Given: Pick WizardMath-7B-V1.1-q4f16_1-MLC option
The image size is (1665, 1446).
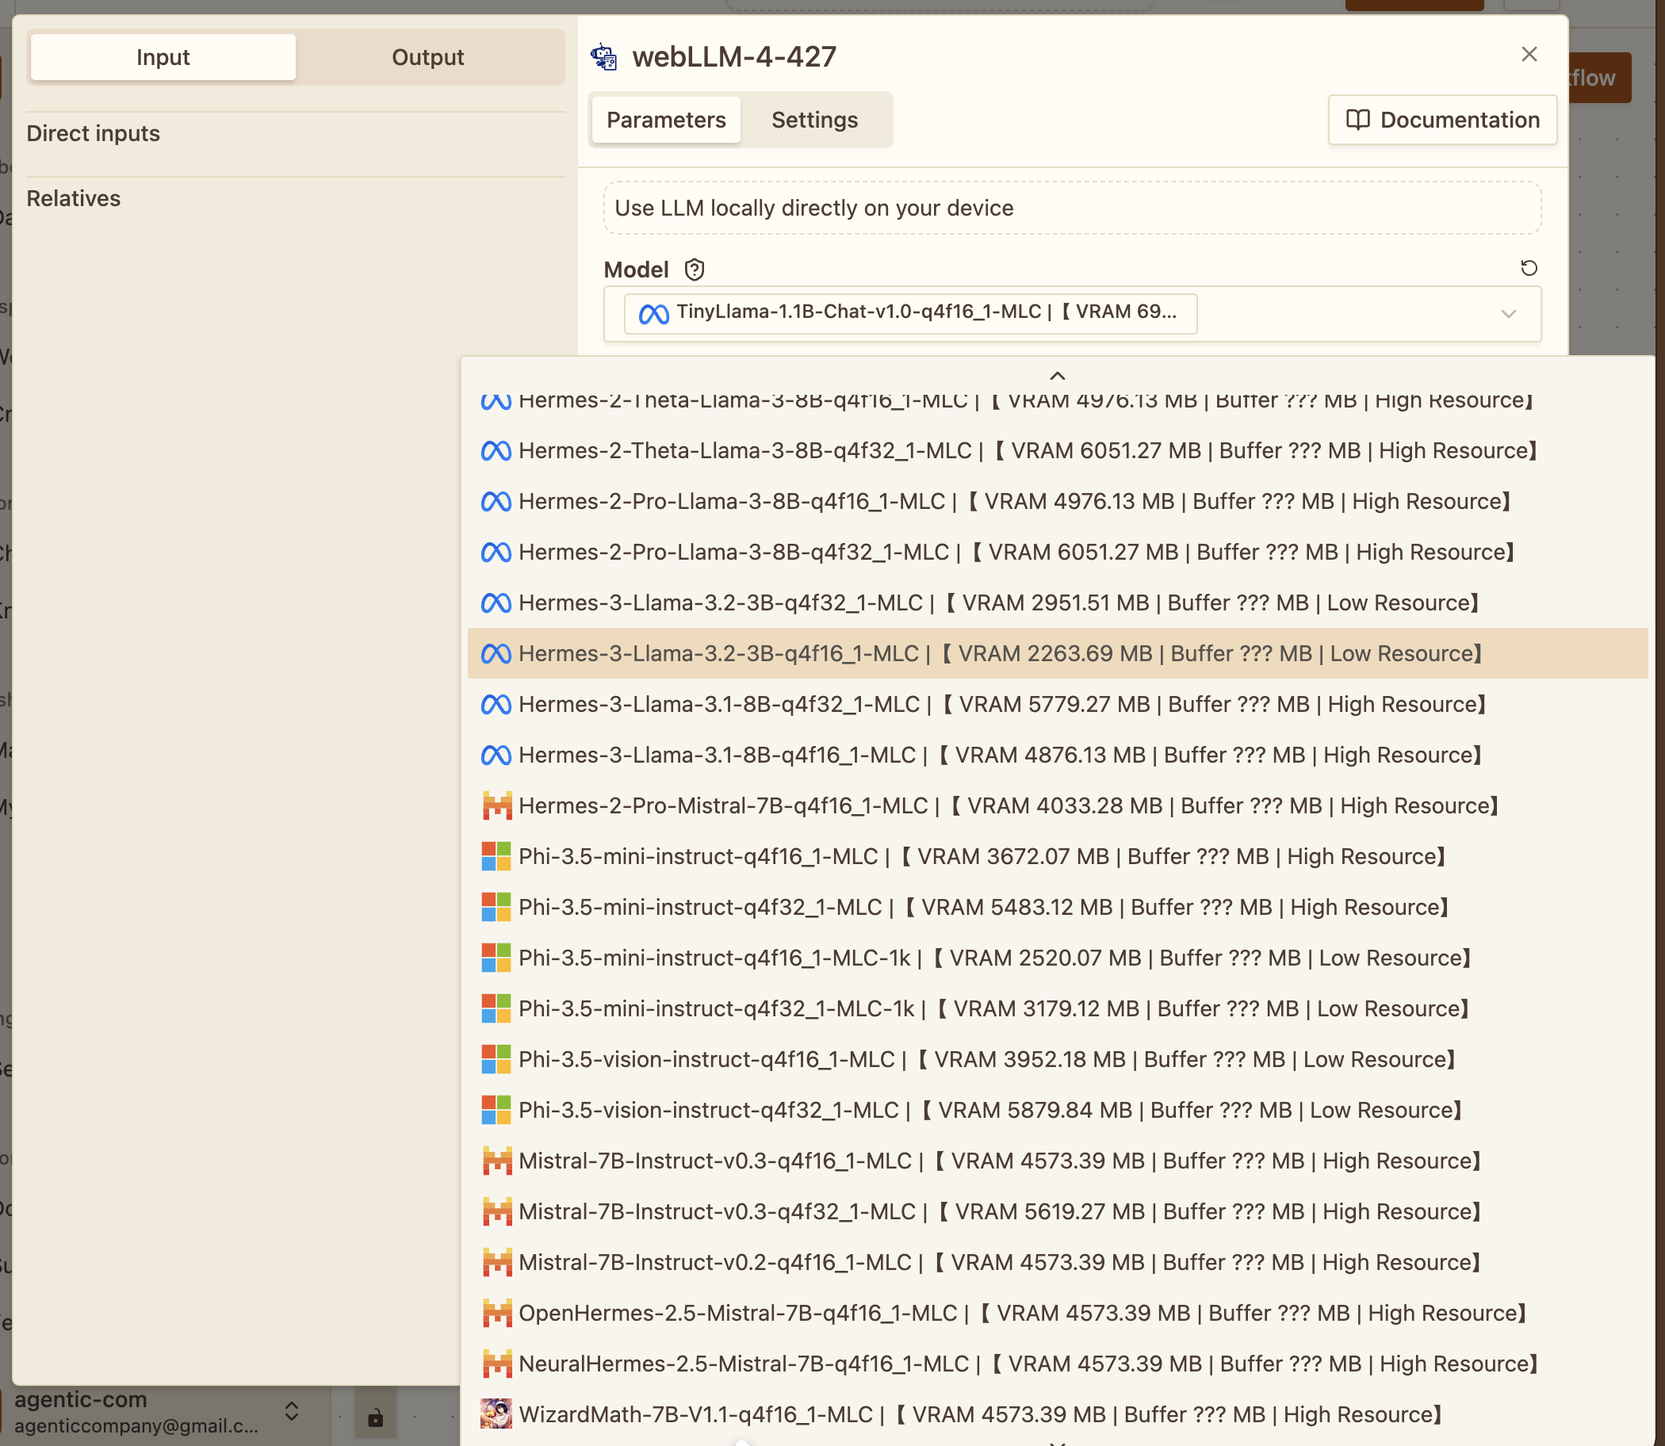Looking at the screenshot, I should click(x=1057, y=1414).
